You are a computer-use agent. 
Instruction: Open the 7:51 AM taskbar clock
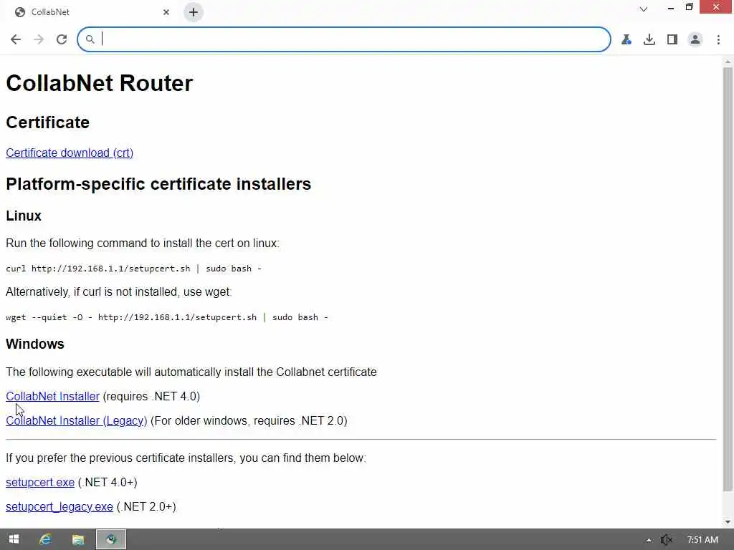pos(702,540)
